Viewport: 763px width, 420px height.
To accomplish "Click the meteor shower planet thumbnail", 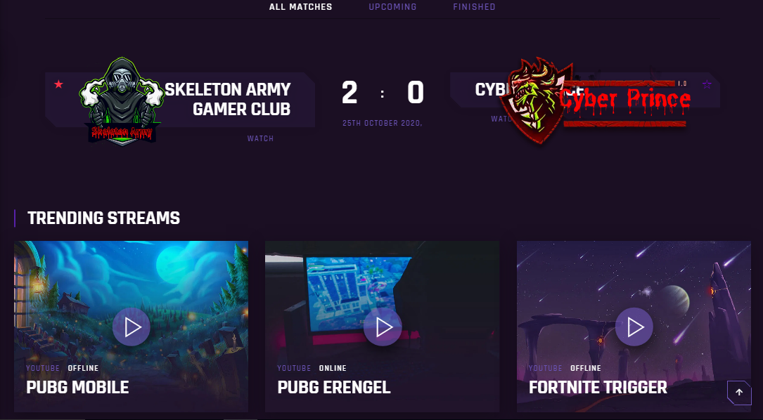I will [x=634, y=326].
